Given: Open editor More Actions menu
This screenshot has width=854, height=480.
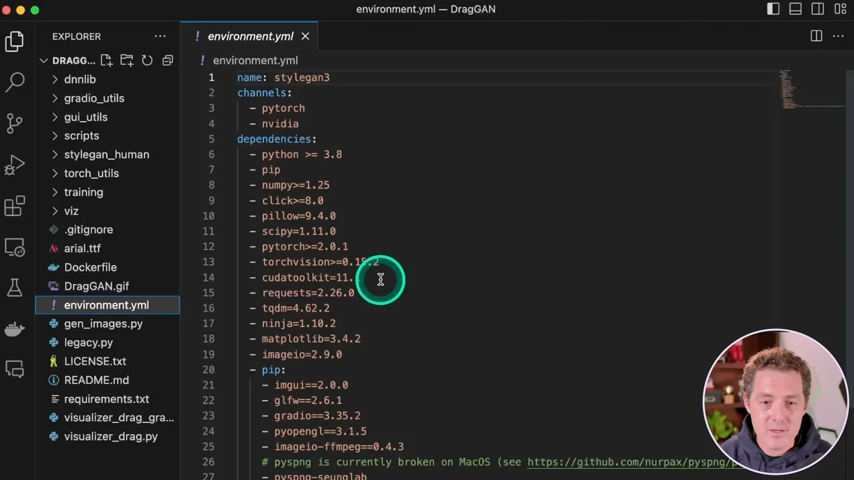Looking at the screenshot, I should (838, 36).
